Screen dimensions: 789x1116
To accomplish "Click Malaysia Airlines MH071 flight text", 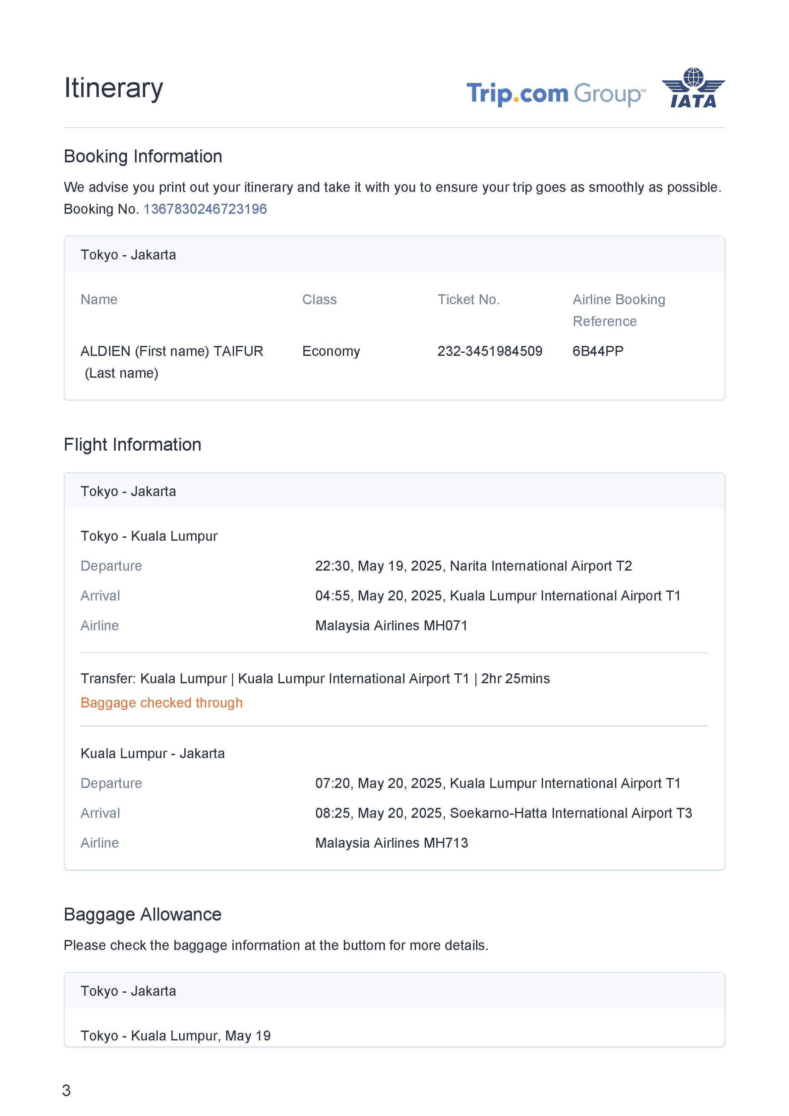I will [x=391, y=626].
